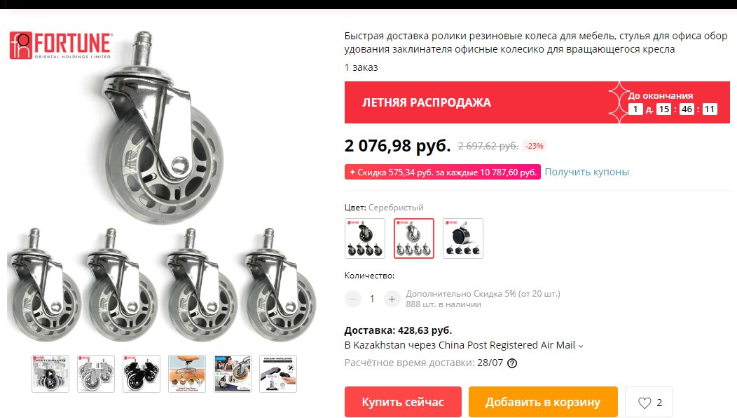Select the silver wheels color option
The height and width of the screenshot is (418, 737).
(413, 238)
